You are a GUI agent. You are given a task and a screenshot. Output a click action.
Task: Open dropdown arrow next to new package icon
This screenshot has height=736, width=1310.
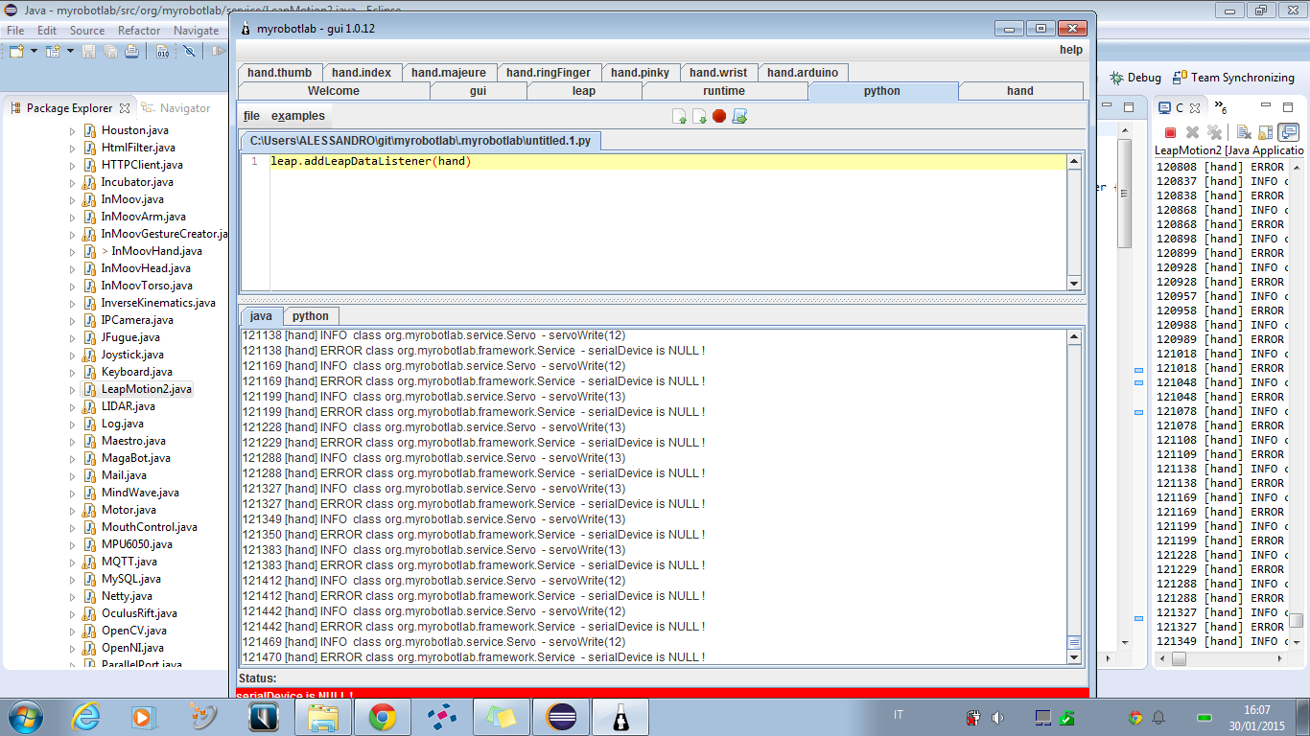(70, 51)
